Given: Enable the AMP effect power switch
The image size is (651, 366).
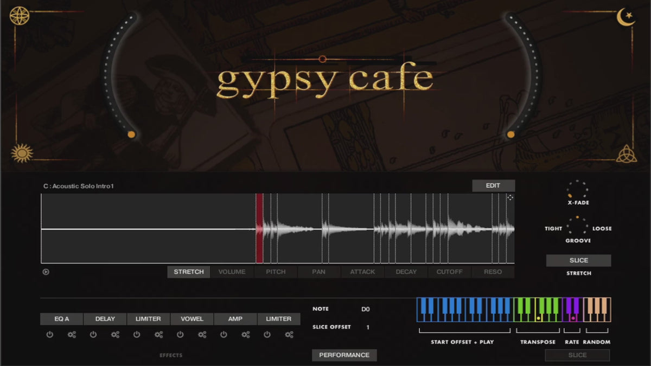Looking at the screenshot, I should (x=224, y=335).
